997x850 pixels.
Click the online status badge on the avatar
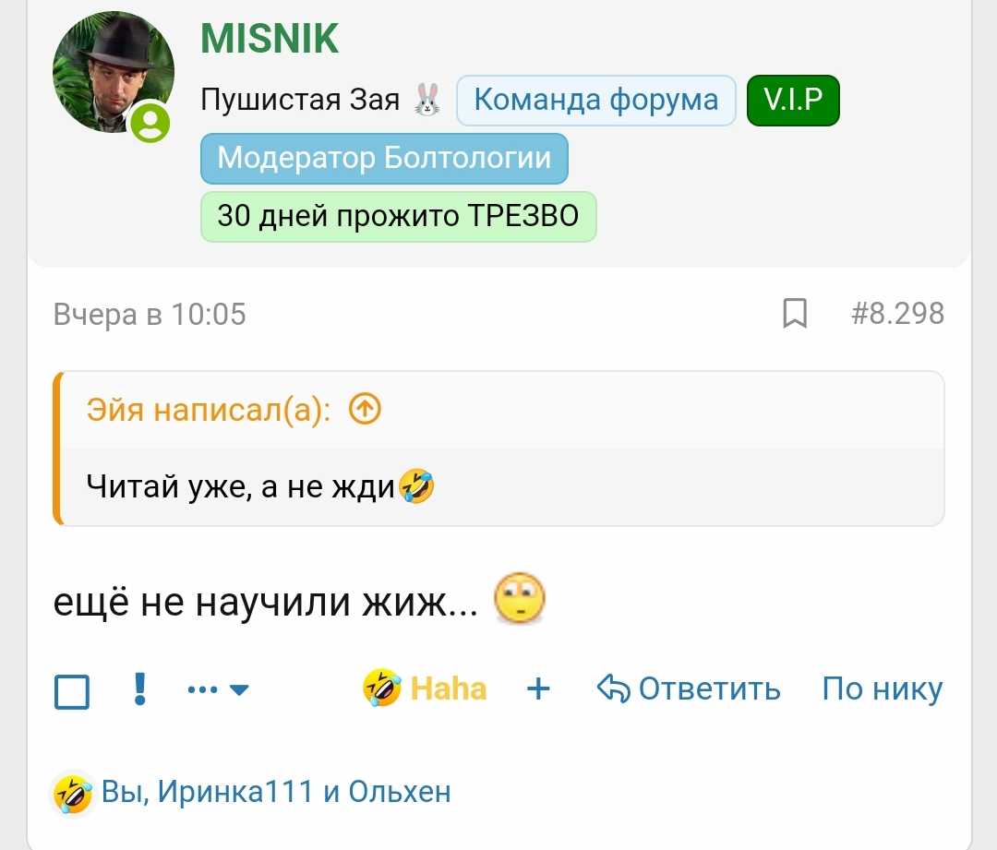click(x=150, y=124)
